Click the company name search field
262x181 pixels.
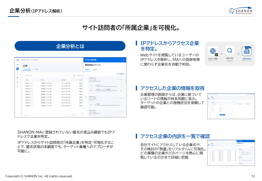tap(50, 76)
